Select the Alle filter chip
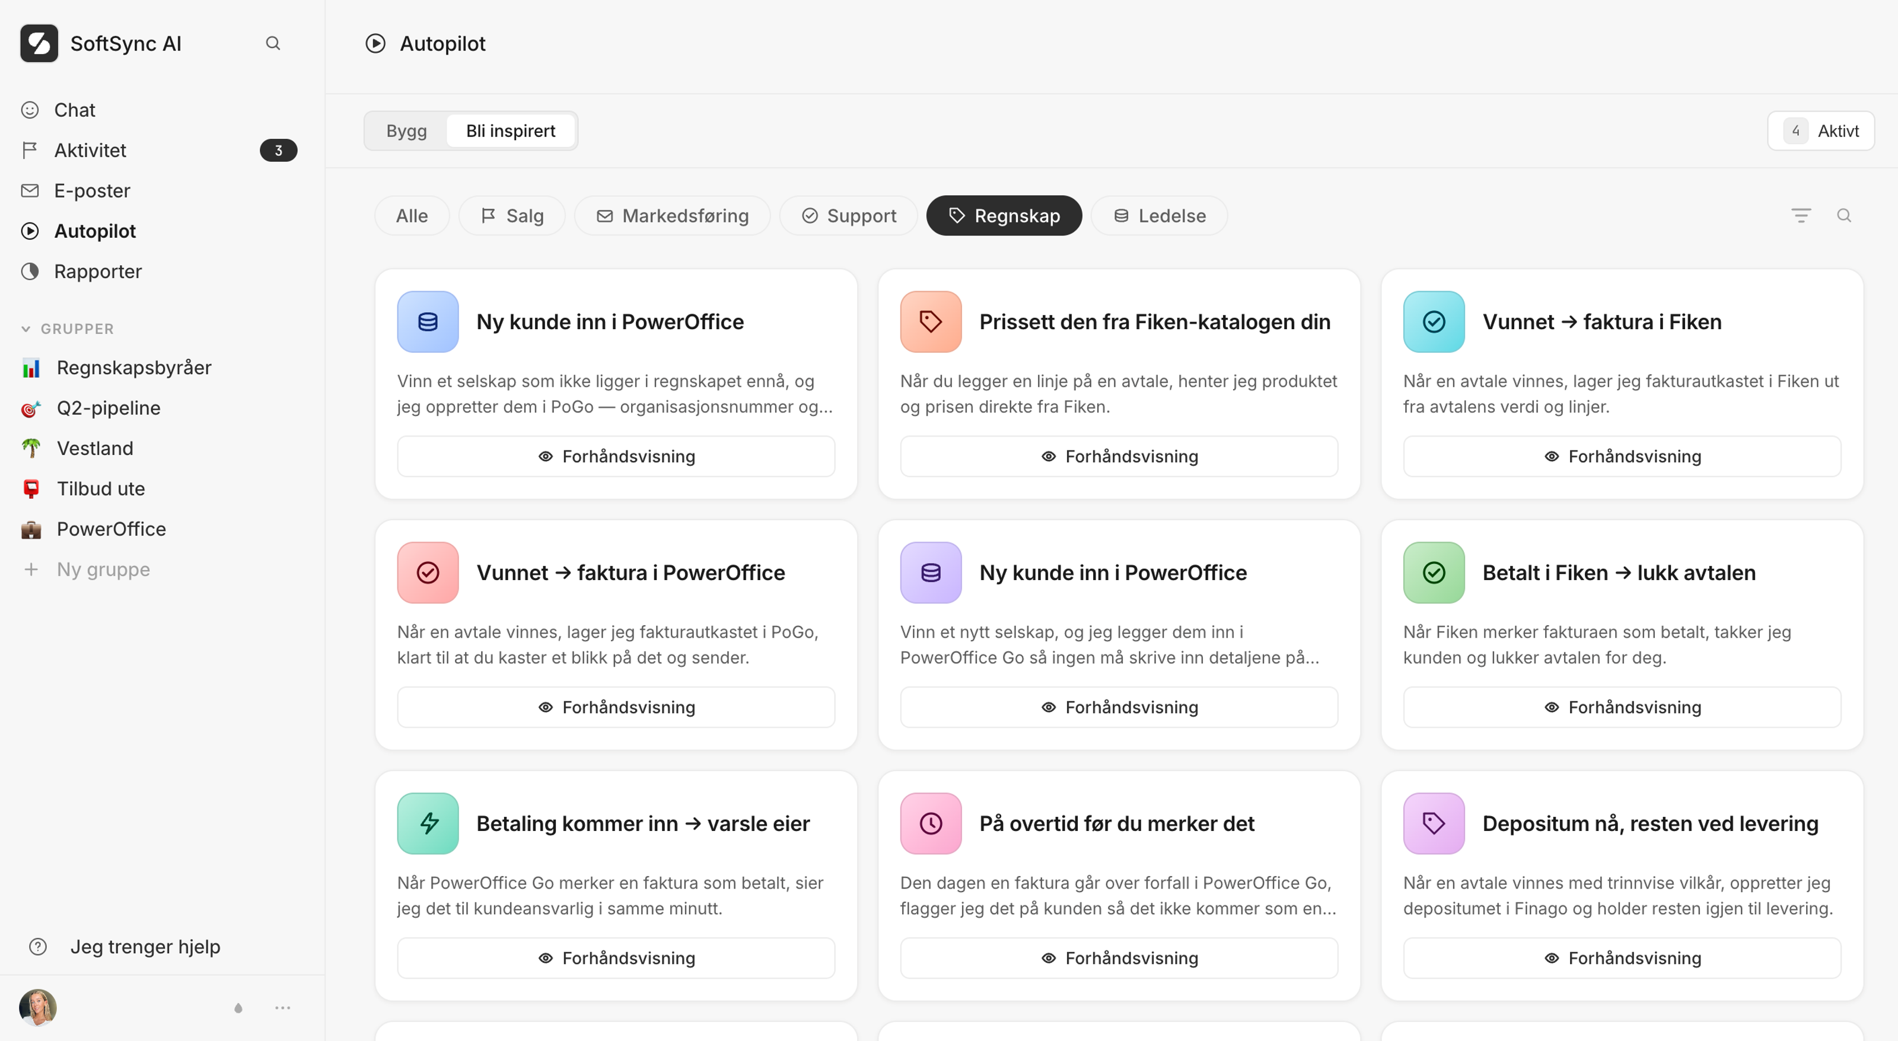This screenshot has height=1041, width=1898. tap(412, 216)
